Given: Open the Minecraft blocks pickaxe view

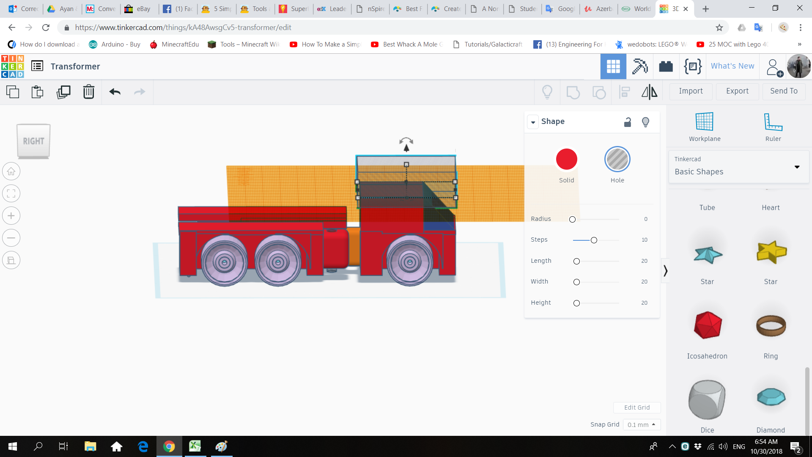Looking at the screenshot, I should (639, 66).
